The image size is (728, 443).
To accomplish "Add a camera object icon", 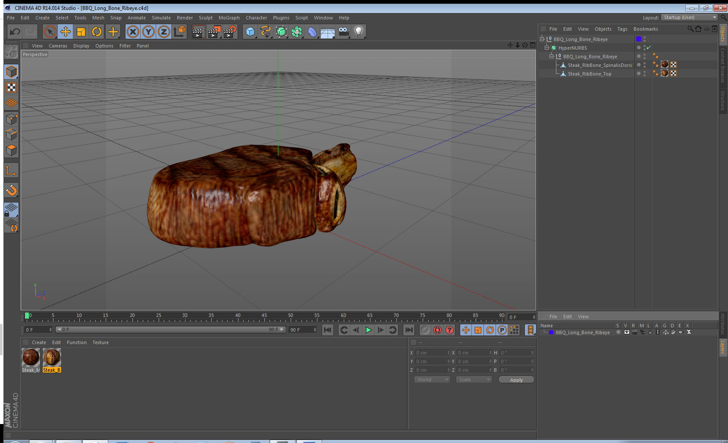I will click(344, 32).
